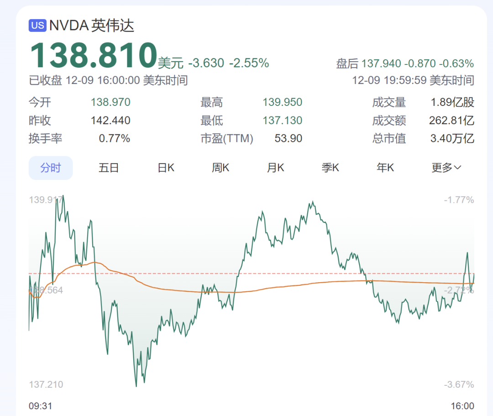Click the 16:00 end time label

point(462,406)
